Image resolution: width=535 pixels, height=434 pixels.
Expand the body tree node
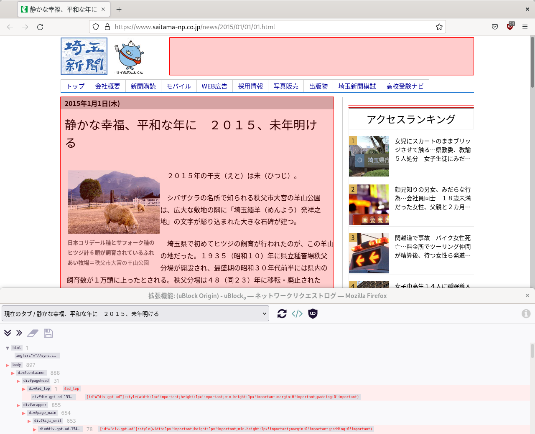click(8, 365)
